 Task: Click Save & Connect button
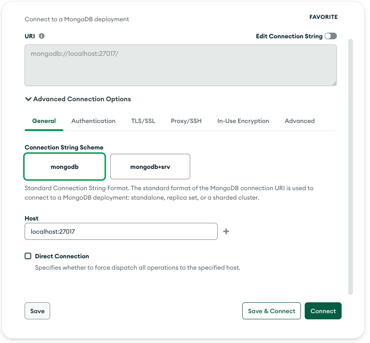coord(272,311)
